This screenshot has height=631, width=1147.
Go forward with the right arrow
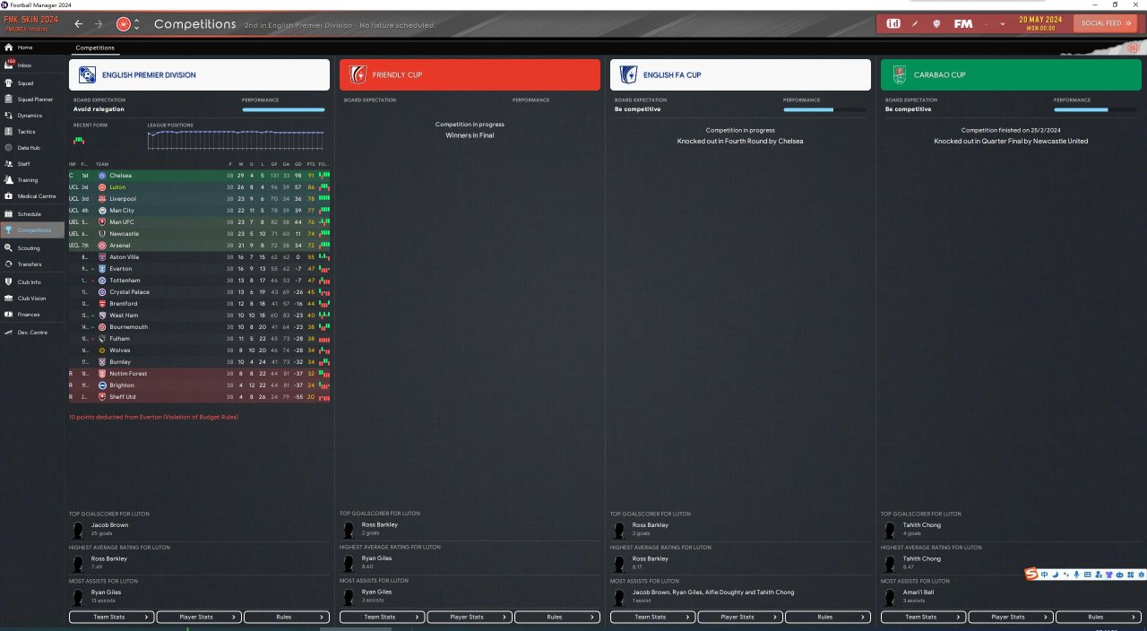(x=99, y=24)
